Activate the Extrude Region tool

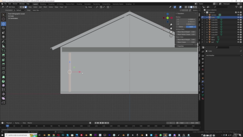[3, 56]
